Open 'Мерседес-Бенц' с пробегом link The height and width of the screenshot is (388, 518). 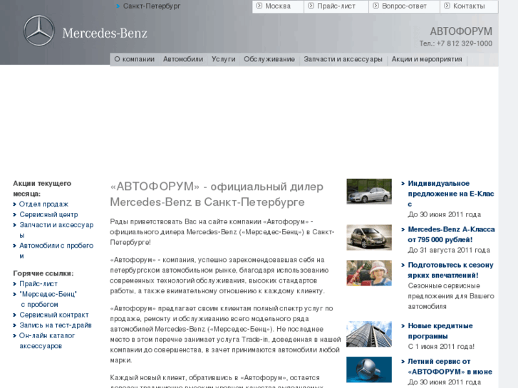point(48,299)
